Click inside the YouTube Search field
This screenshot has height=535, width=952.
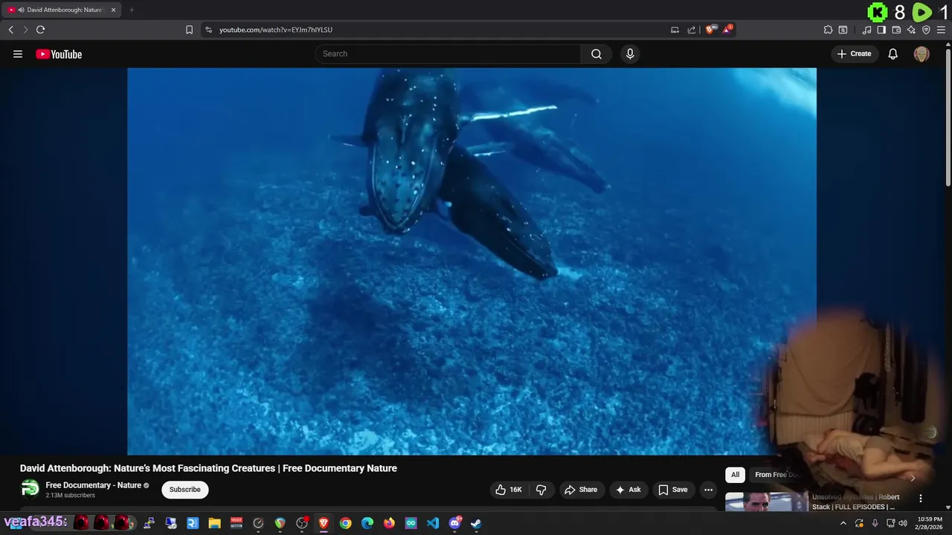pos(448,53)
